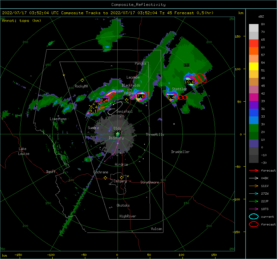
Task: Click the cyan current-position marker at radar center
Action: point(118,134)
